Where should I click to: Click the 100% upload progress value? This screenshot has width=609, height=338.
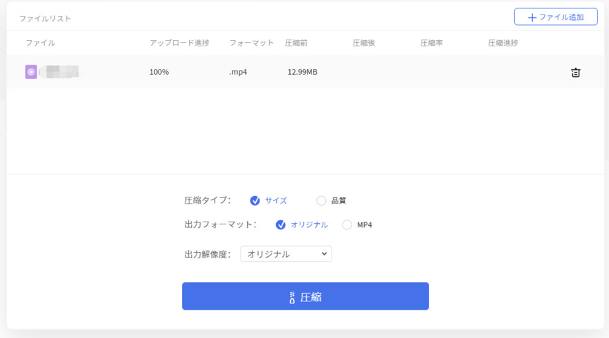coord(159,72)
